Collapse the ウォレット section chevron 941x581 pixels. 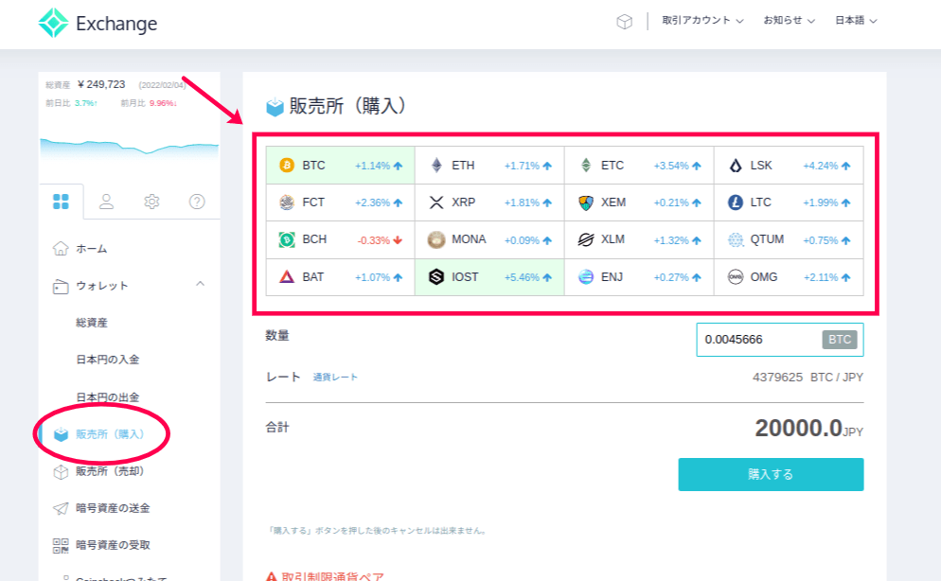201,284
